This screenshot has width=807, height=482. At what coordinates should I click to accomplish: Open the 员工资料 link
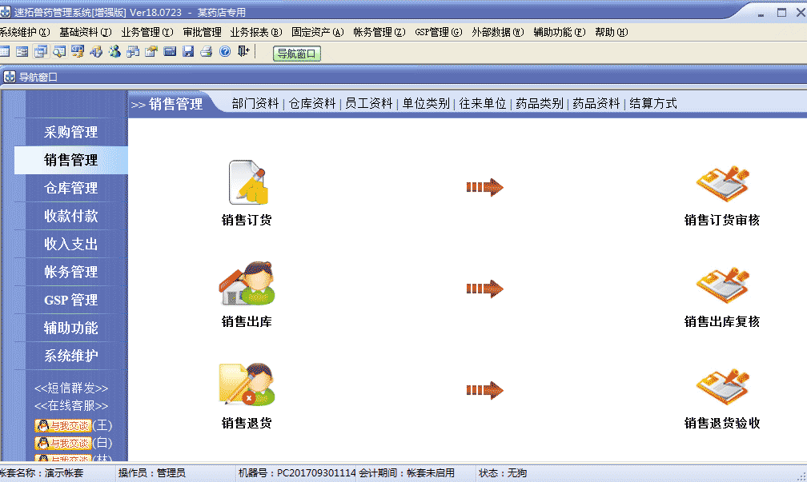click(369, 103)
